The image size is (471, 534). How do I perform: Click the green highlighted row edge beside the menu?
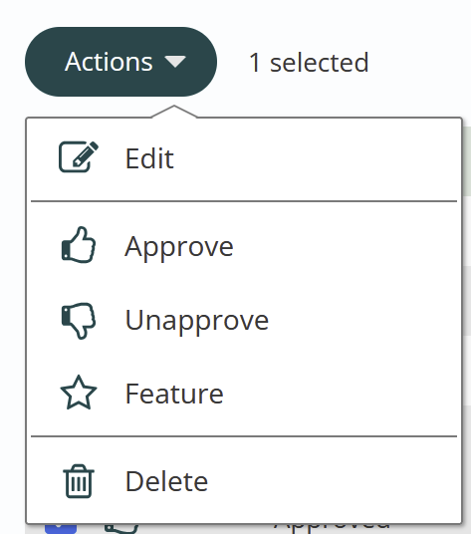click(x=467, y=161)
